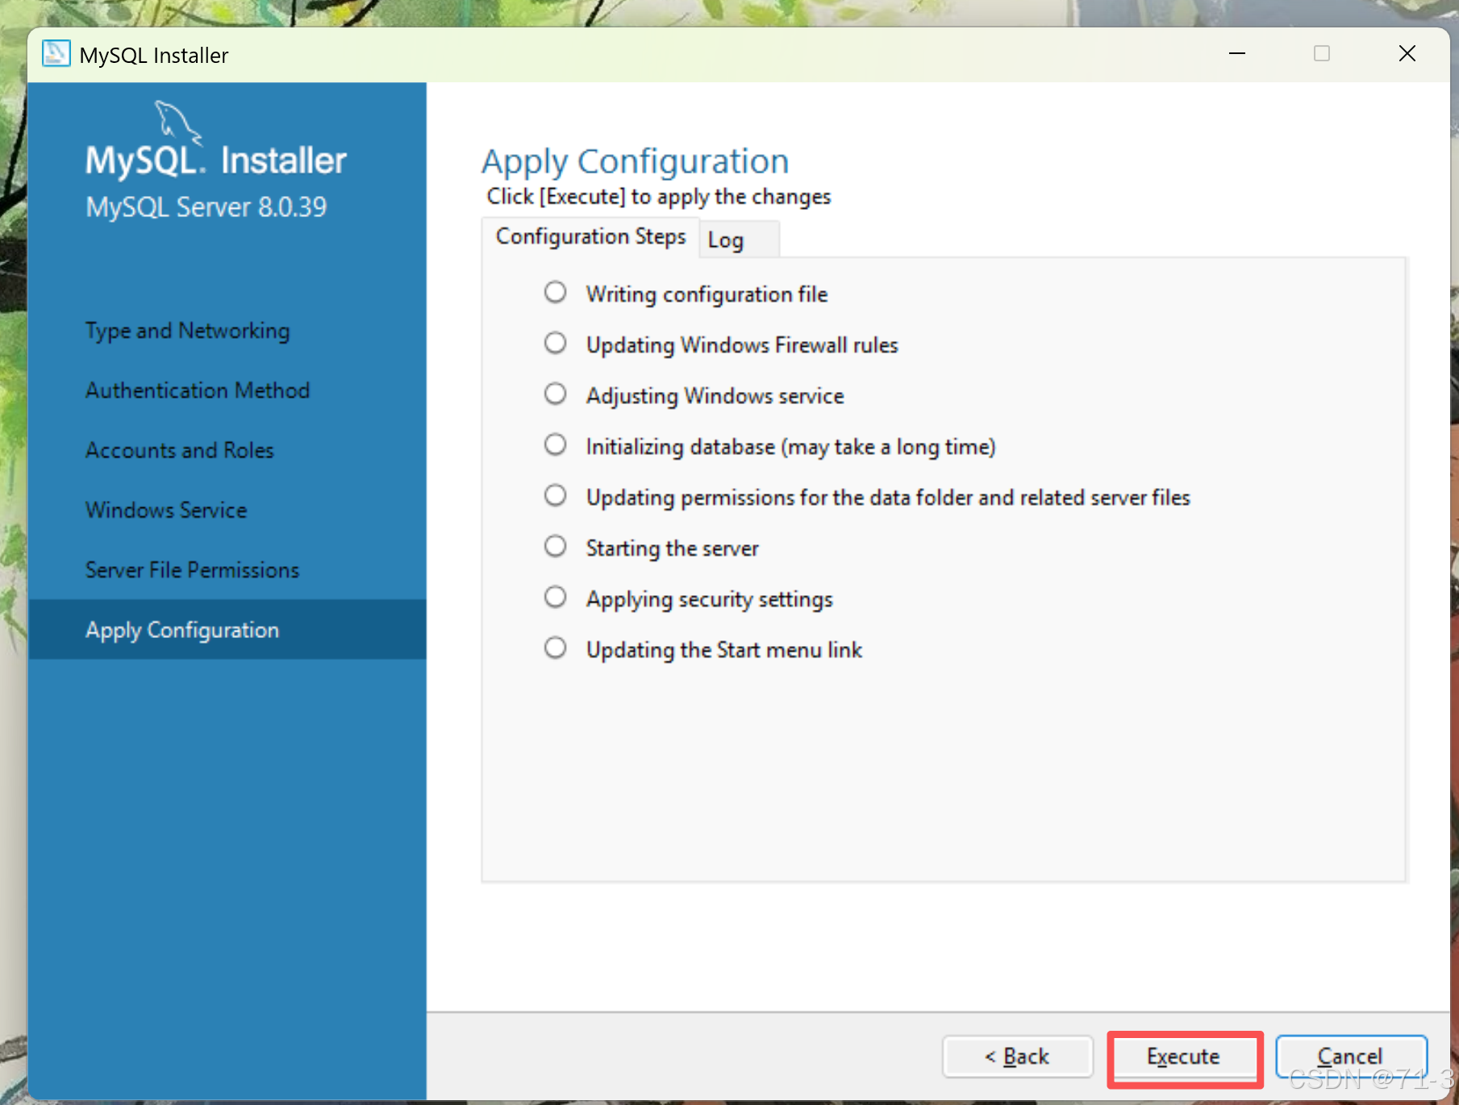Screen dimensions: 1459x1105
Task: Select the Updating Windows Firewall rules indicator
Action: point(555,343)
